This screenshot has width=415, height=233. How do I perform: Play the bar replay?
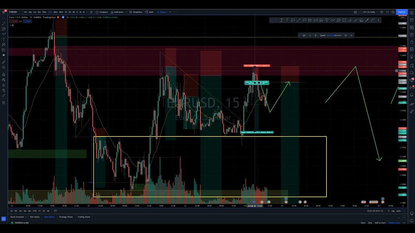point(310,35)
